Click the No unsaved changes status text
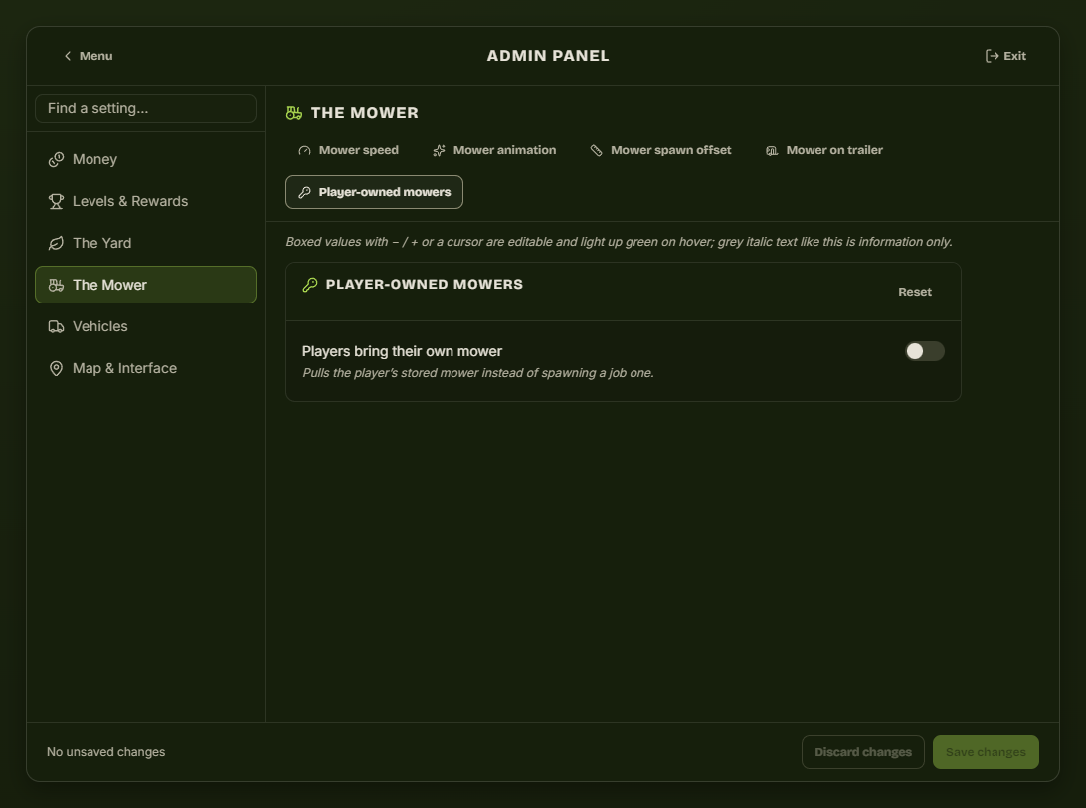 (x=106, y=752)
